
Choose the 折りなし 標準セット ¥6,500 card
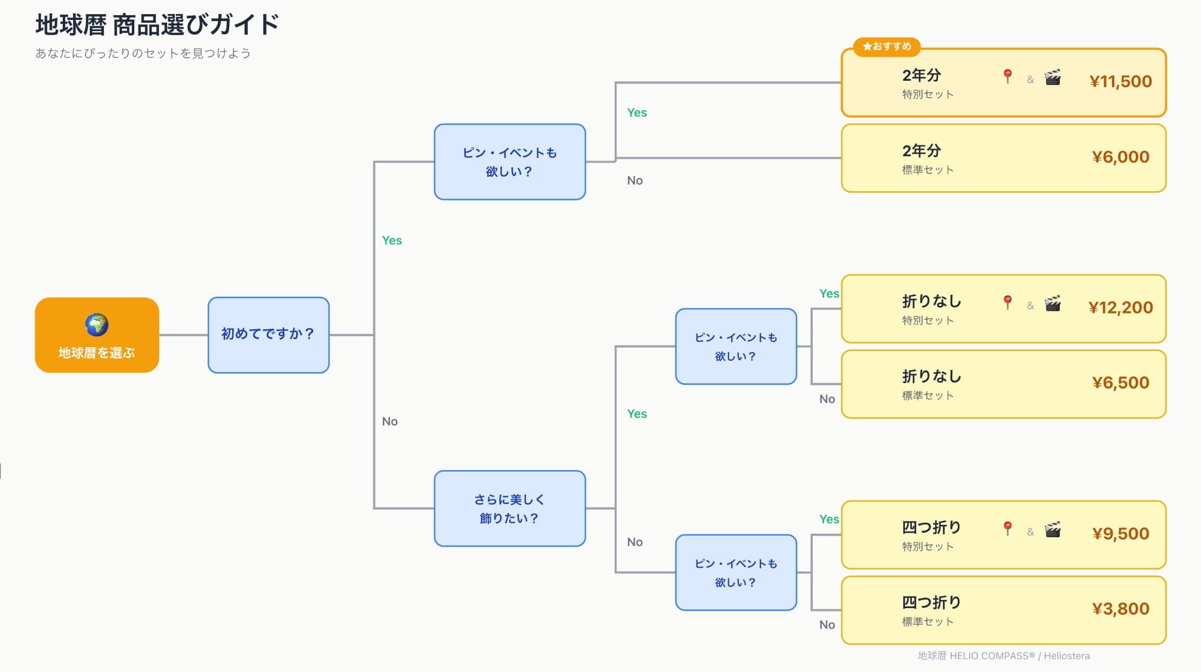(1003, 384)
